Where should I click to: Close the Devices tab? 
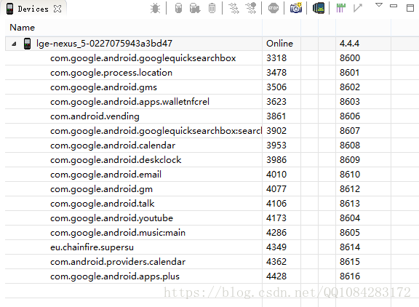point(57,9)
